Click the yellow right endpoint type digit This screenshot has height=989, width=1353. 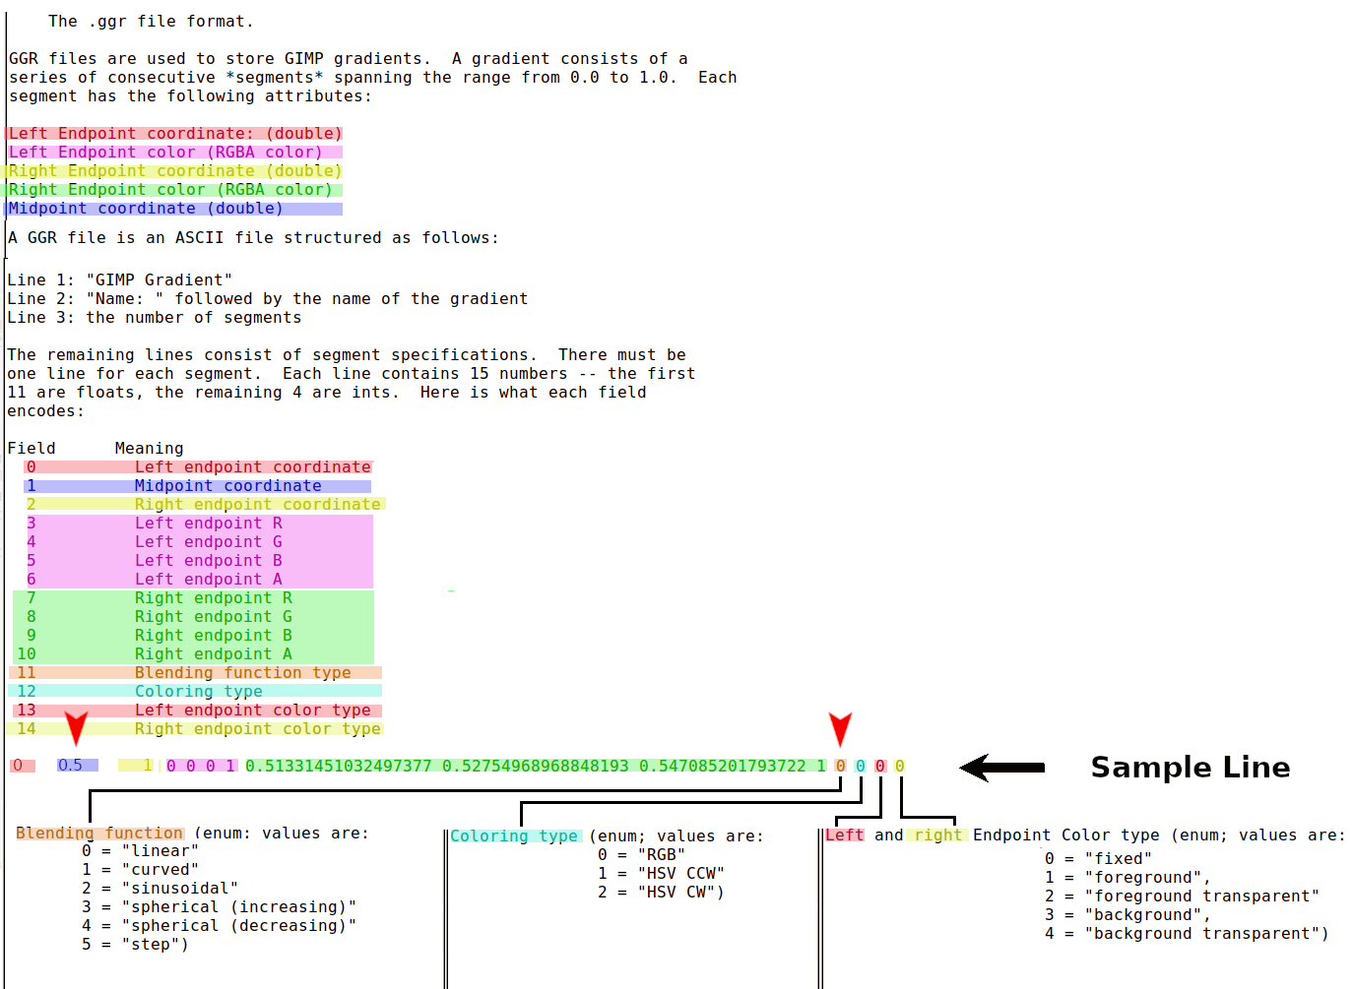pos(899,766)
